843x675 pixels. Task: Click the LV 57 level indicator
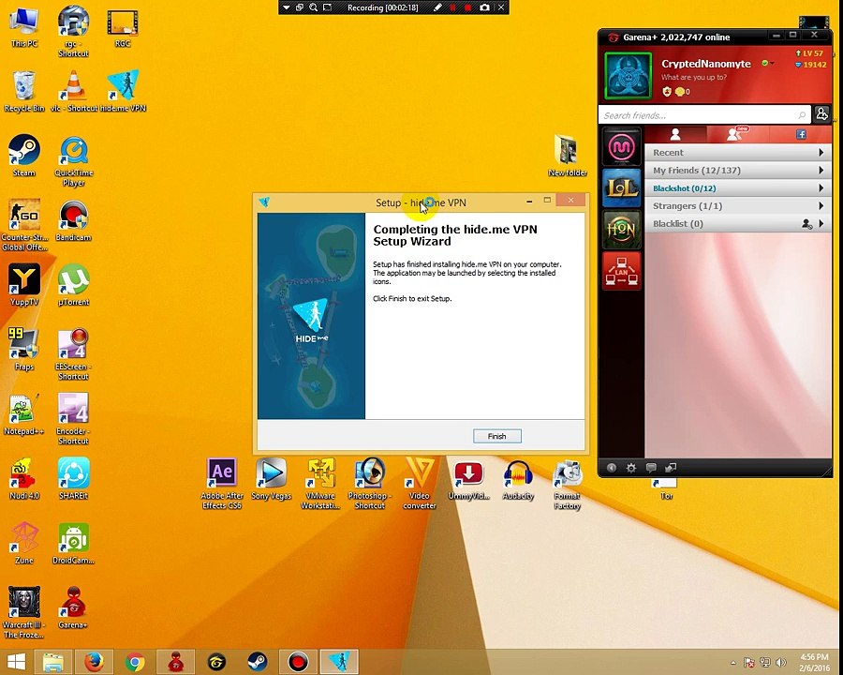tap(809, 53)
